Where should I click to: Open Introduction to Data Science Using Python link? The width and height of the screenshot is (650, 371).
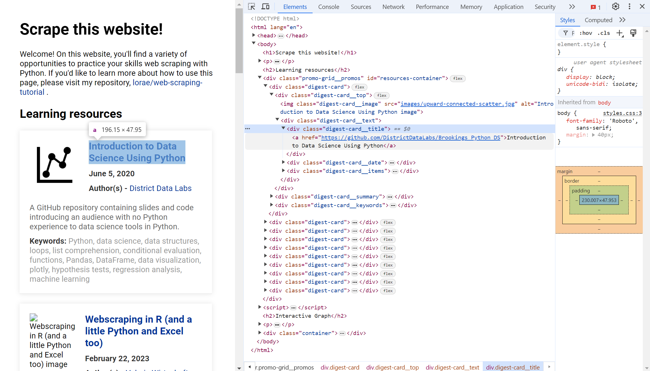click(x=137, y=152)
